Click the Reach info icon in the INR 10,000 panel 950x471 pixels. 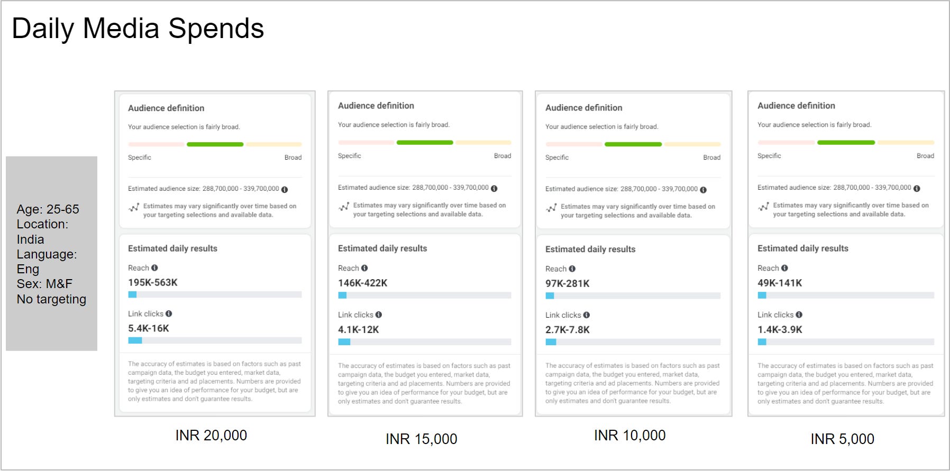click(x=572, y=269)
